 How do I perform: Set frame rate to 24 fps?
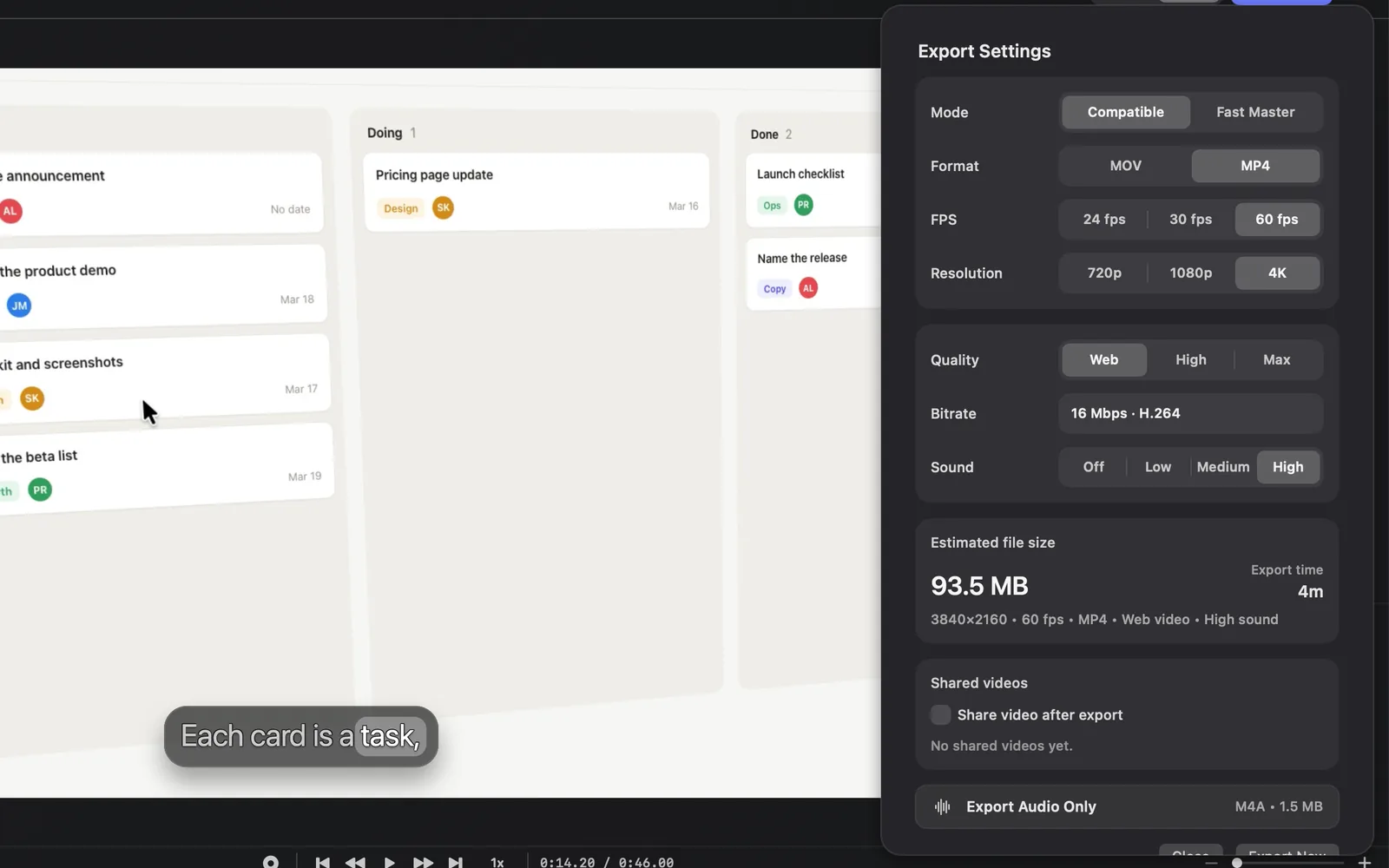[x=1104, y=220]
